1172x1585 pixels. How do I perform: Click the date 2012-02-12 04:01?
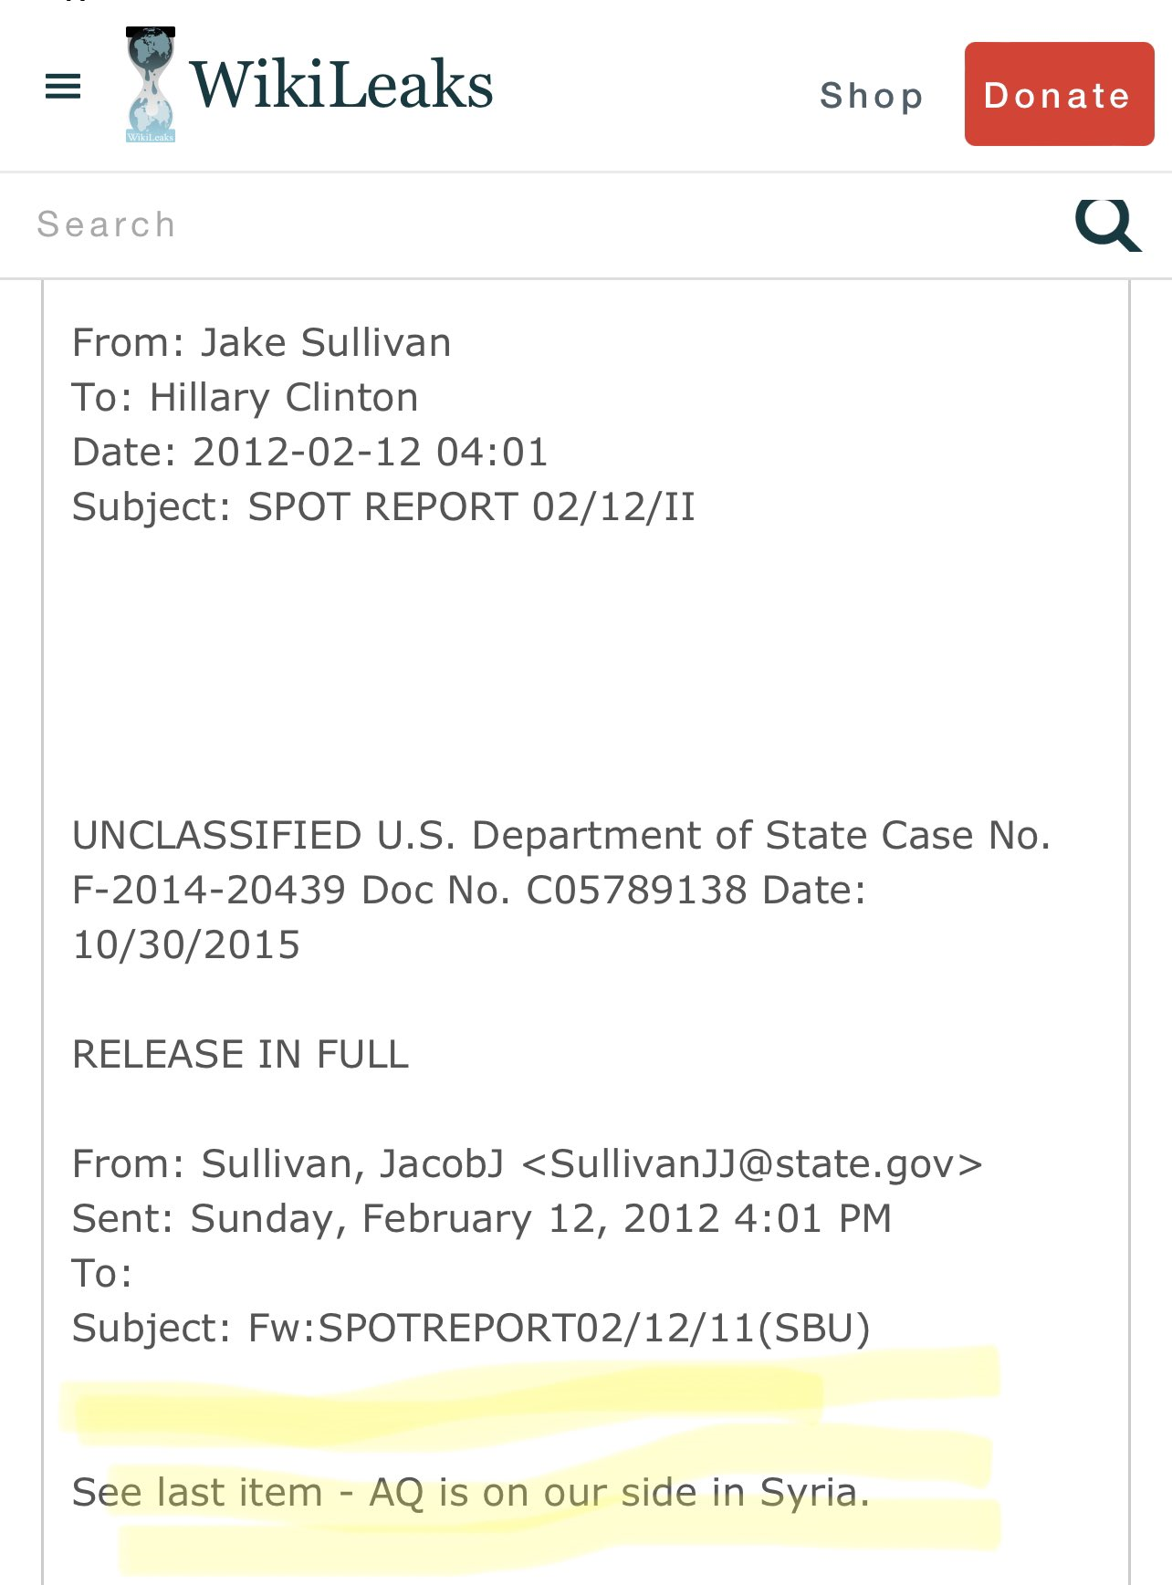pos(370,453)
